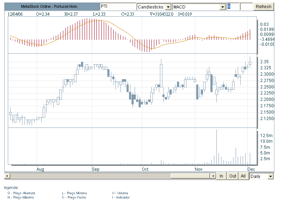The width and height of the screenshot is (290, 201).
Task: Click the horizontal scrollbar thumb
Action: [x=190, y=176]
